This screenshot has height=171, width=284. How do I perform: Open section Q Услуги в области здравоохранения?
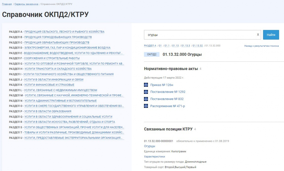coord(68,117)
